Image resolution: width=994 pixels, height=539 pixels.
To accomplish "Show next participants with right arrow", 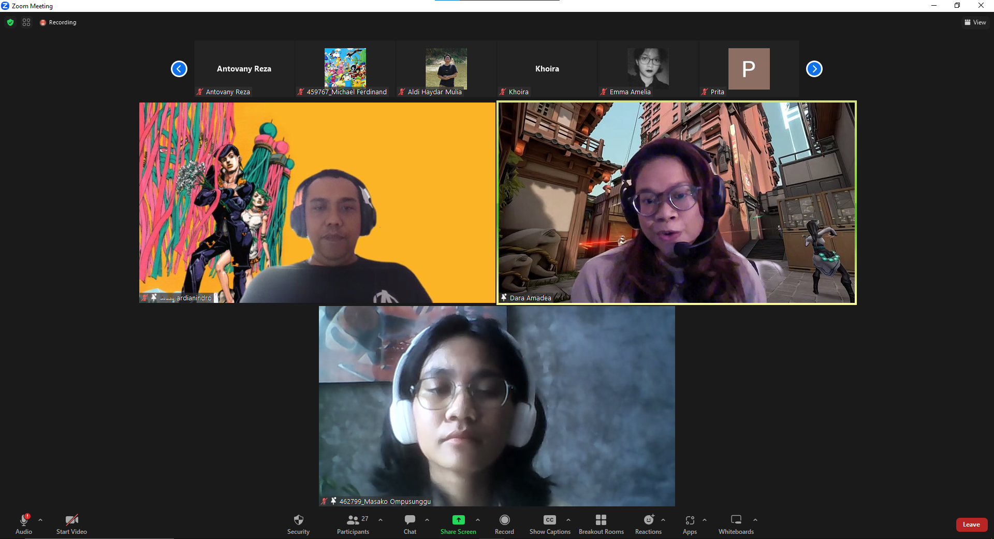I will pos(814,69).
